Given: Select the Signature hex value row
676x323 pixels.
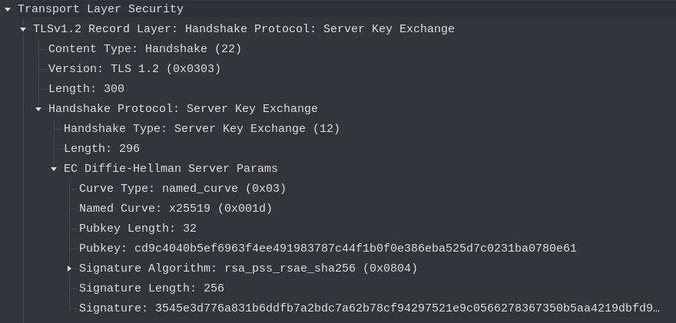Looking at the screenshot, I should pyautogui.click(x=369, y=308).
